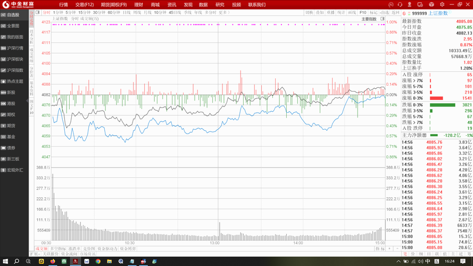The image size is (473, 266).
Task: Go to 港股 Hong Kong stocks section
Action: point(11,103)
